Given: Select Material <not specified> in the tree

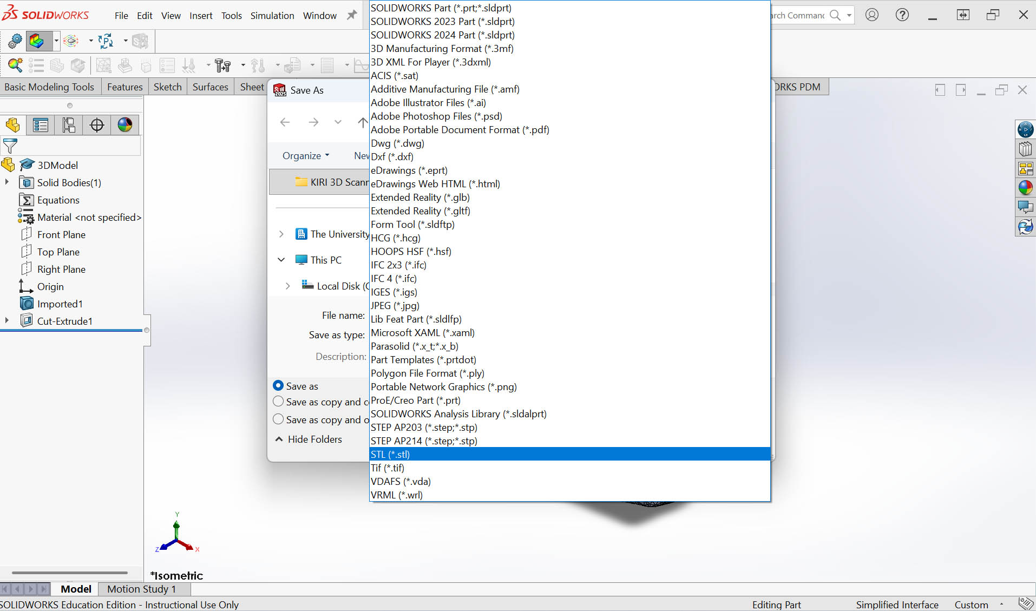Looking at the screenshot, I should click(89, 218).
